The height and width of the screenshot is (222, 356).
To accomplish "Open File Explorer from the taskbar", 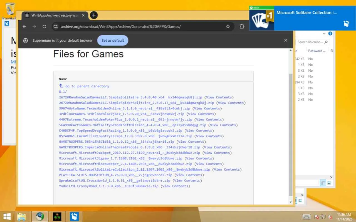I will [x=22, y=216].
